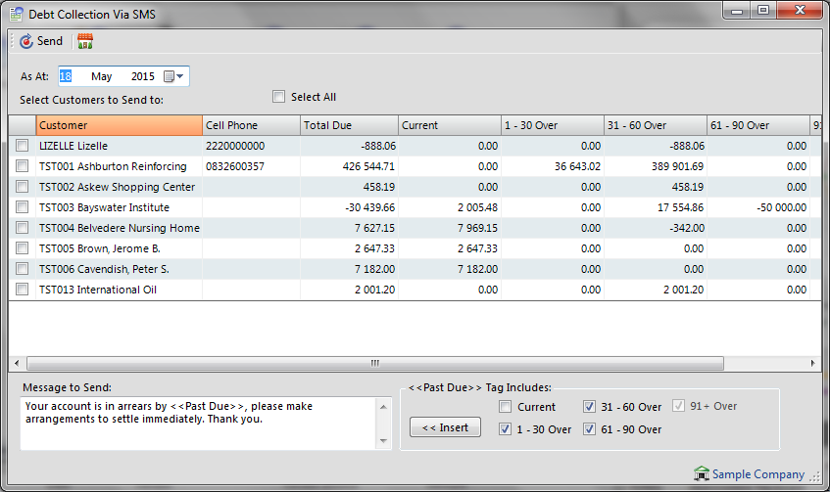Viewport: 830px width, 492px height.
Task: Sort by the Total Due column header
Action: click(348, 125)
